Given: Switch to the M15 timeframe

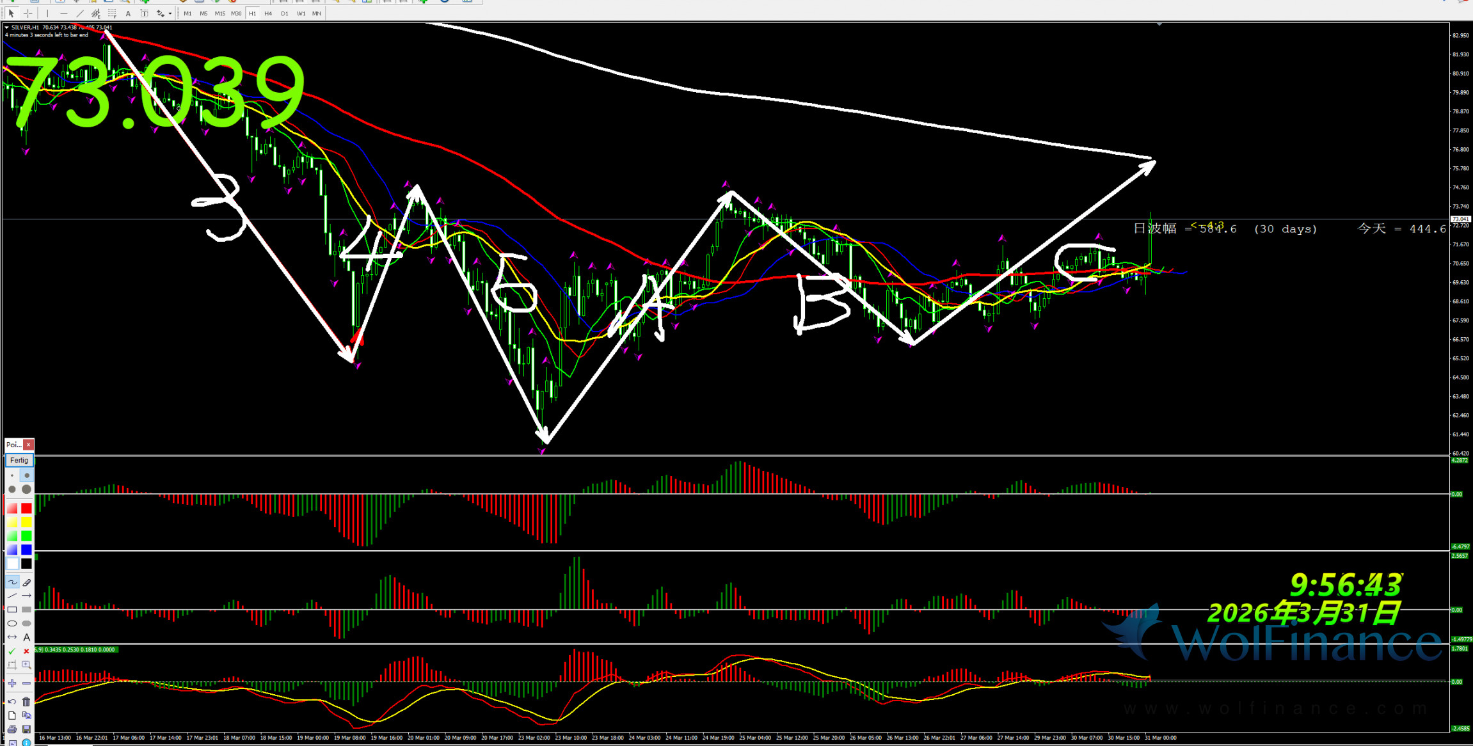Looking at the screenshot, I should click(x=219, y=13).
